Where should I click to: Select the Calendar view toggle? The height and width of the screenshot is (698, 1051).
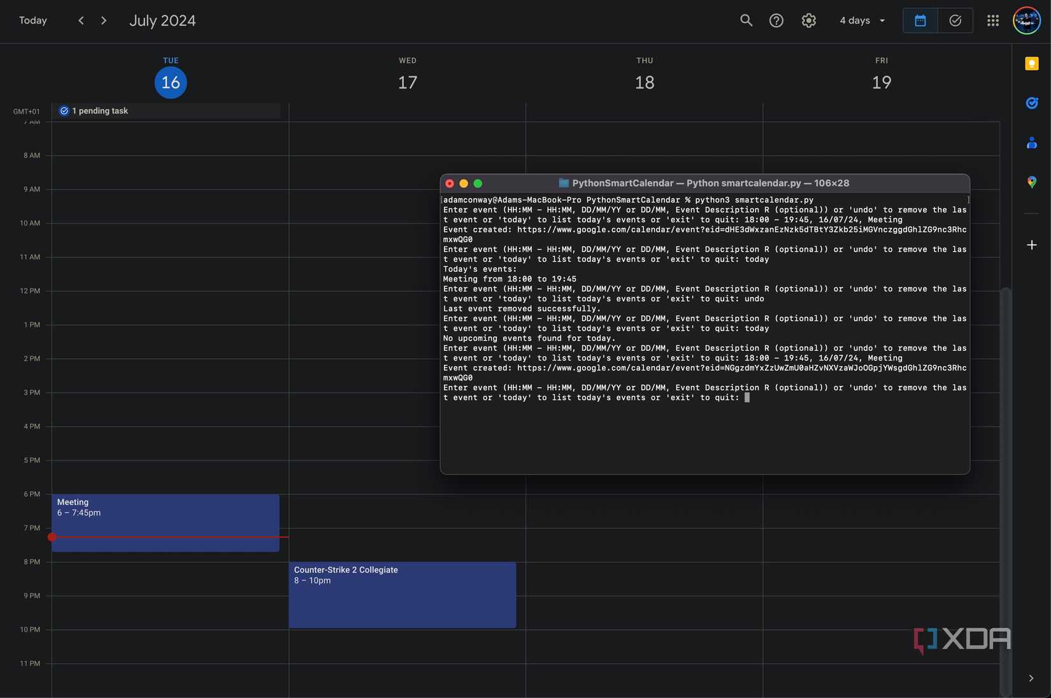[x=920, y=20]
